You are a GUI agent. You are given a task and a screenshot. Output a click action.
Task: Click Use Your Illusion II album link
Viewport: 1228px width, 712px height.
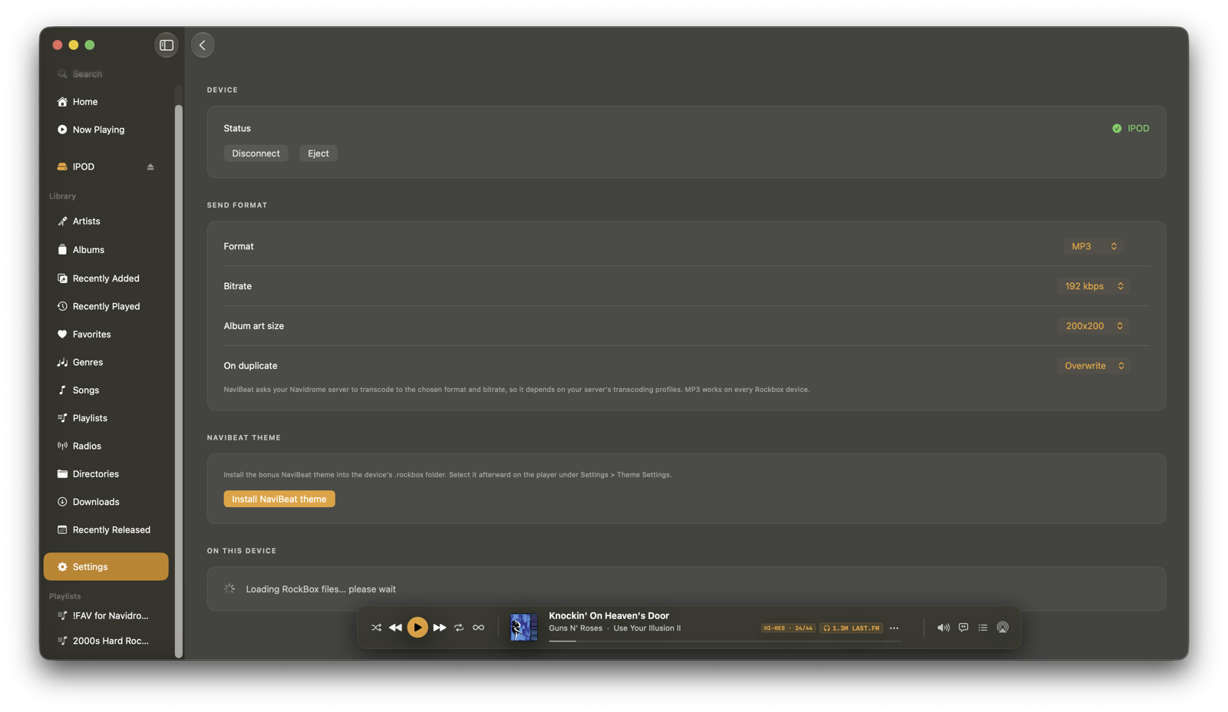[x=647, y=628]
